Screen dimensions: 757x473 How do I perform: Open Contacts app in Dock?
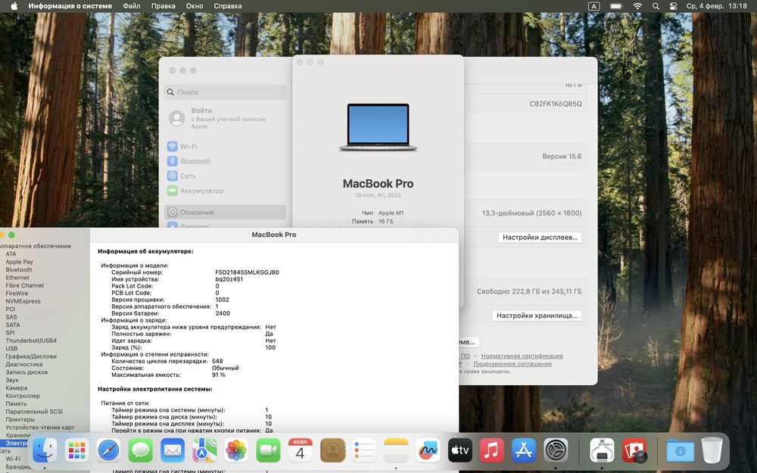coord(332,451)
